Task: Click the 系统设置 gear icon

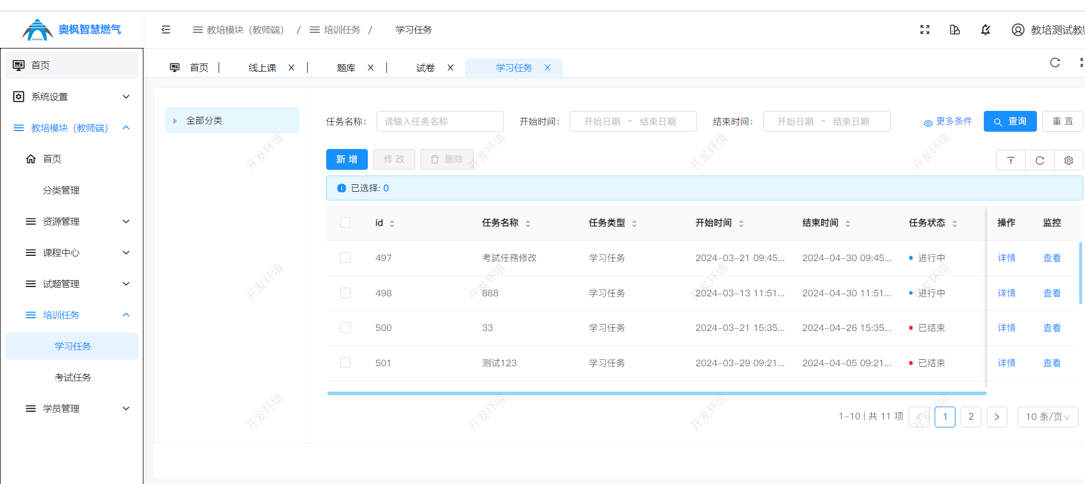Action: coord(19,96)
